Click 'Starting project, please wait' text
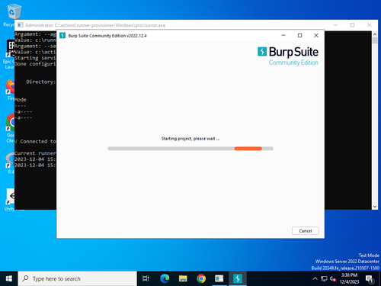381x286 pixels. coord(190,139)
